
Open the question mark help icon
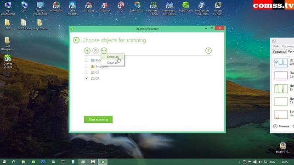208,50
